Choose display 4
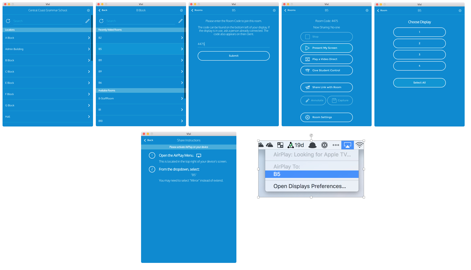 point(419,66)
